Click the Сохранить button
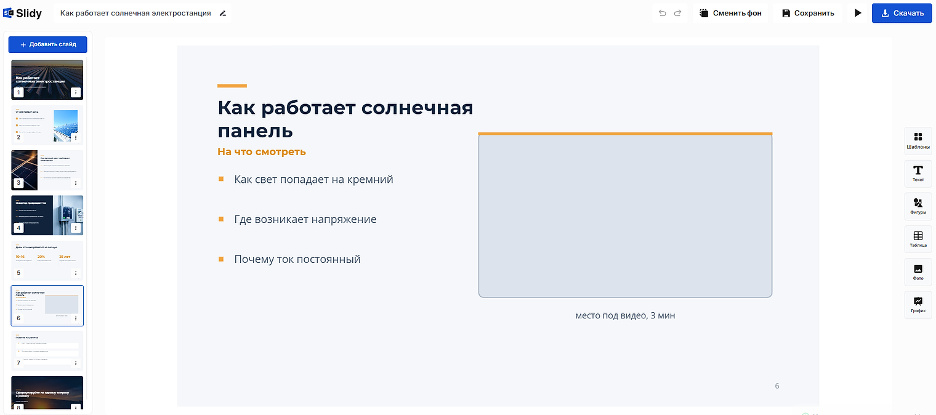936x415 pixels. point(808,13)
